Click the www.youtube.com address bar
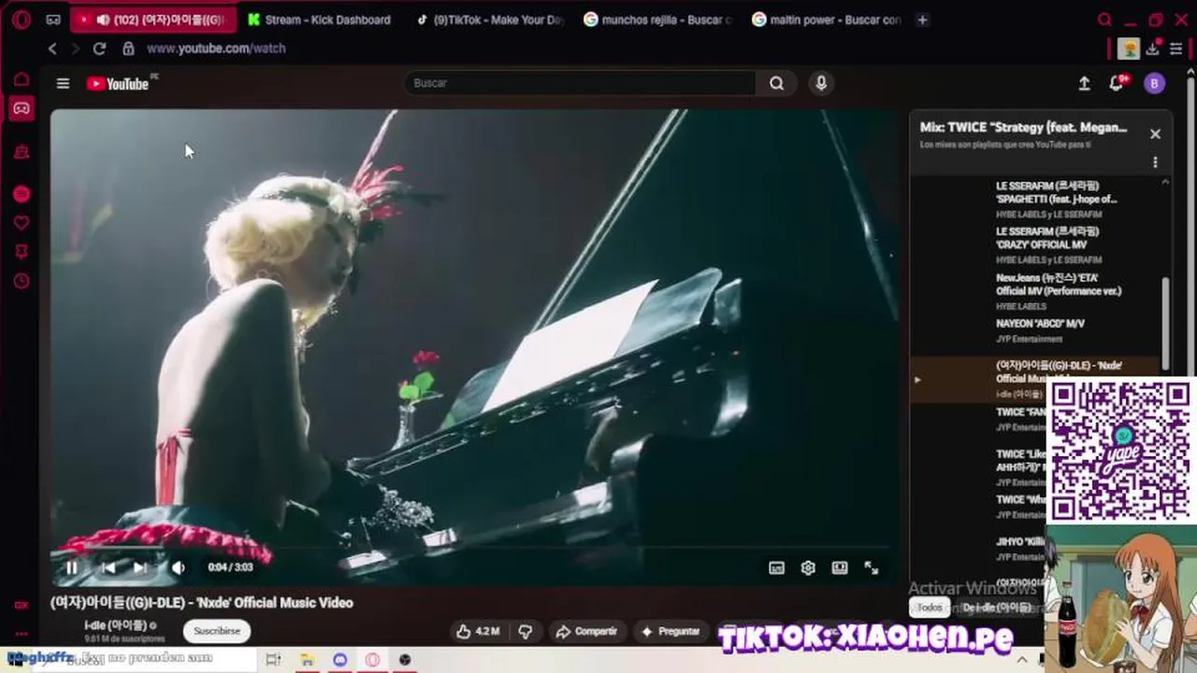 click(x=216, y=49)
